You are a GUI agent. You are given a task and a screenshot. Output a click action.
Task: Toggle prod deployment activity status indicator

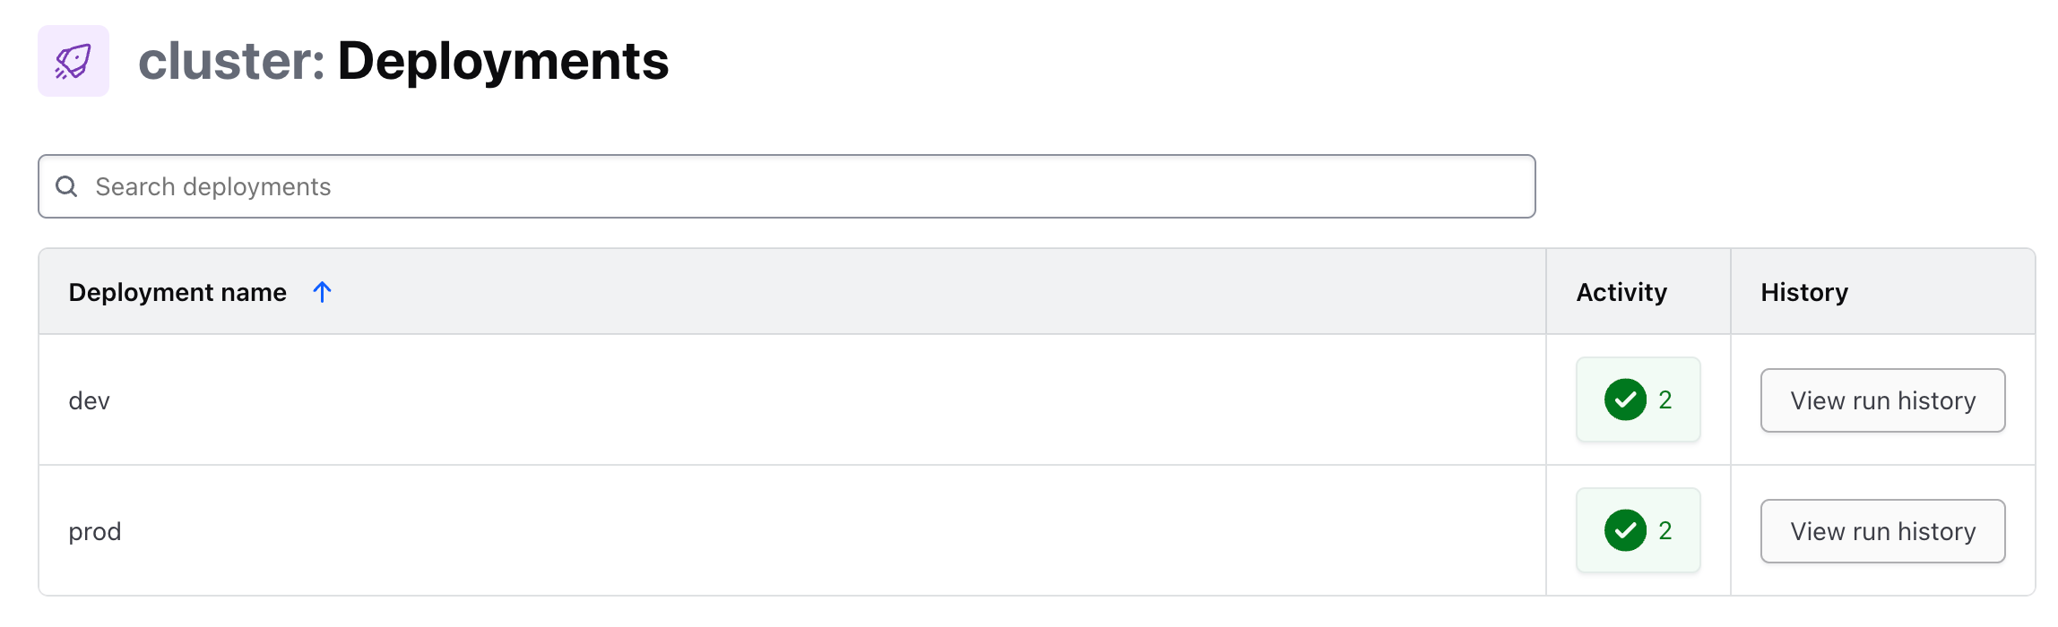click(x=1638, y=531)
